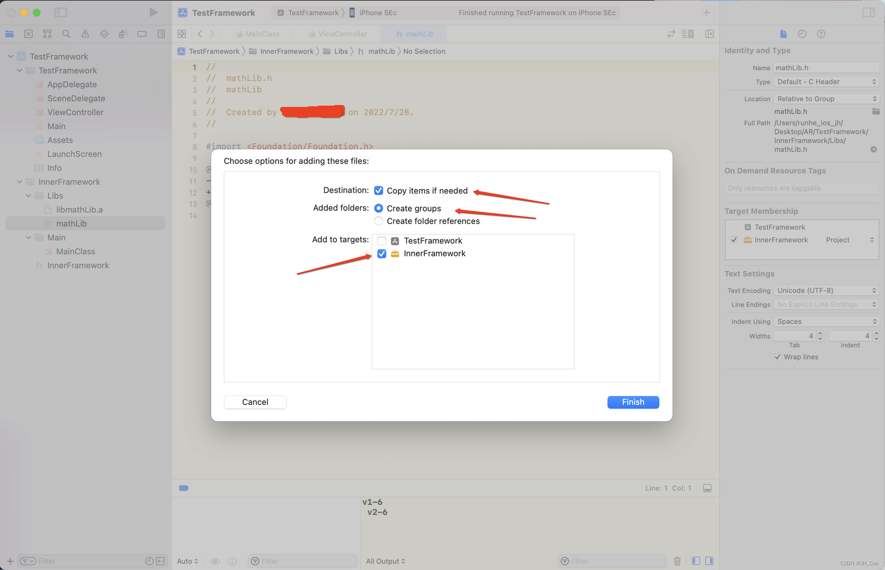
Task: Uncheck the InnerFramework target in dialog
Action: (x=382, y=254)
